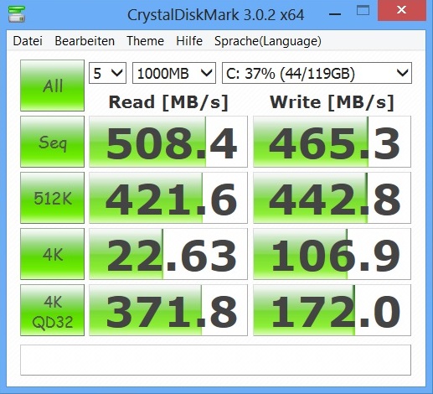The image size is (433, 394).
Task: Expand the test run count dropdown showing 5
Action: point(107,73)
